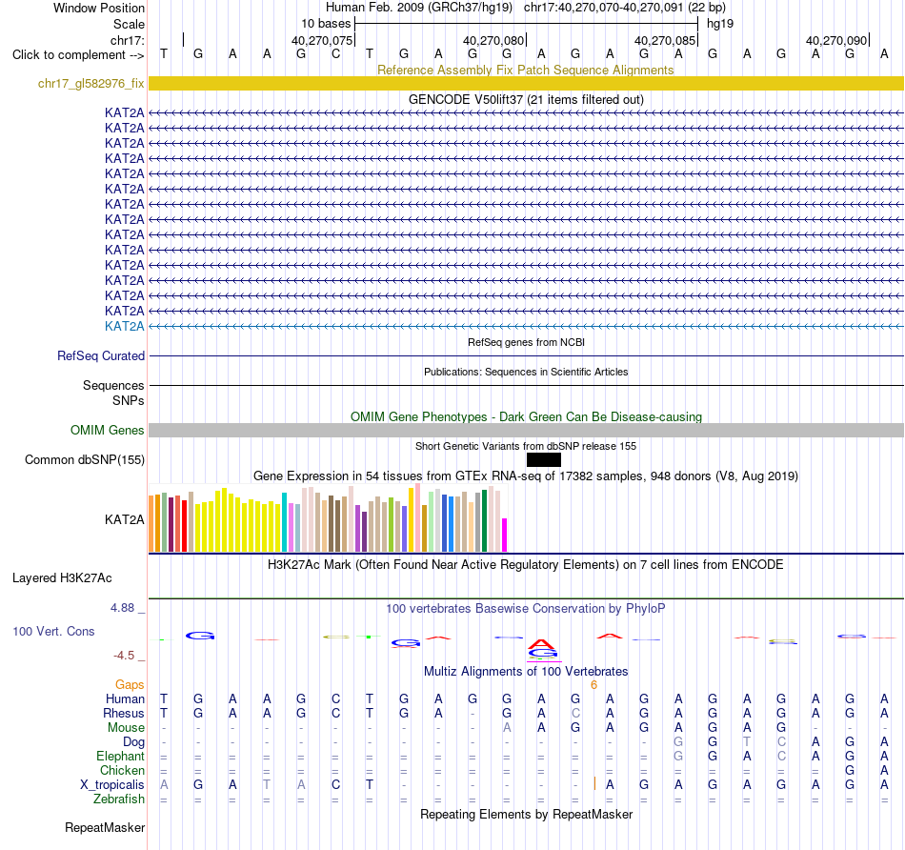Viewport: 905px width, 850px height.
Task: Open the "GENCODE V50lift37" track title
Action: click(x=526, y=99)
